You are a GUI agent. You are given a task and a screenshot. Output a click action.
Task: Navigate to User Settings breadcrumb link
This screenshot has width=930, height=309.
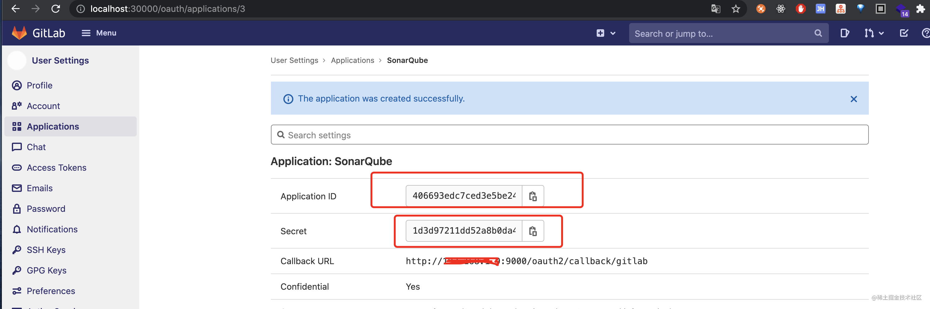pos(294,60)
